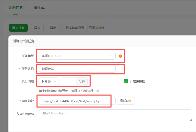Click the 导入 button
The height and width of the screenshot is (132, 196).
click(37, 28)
